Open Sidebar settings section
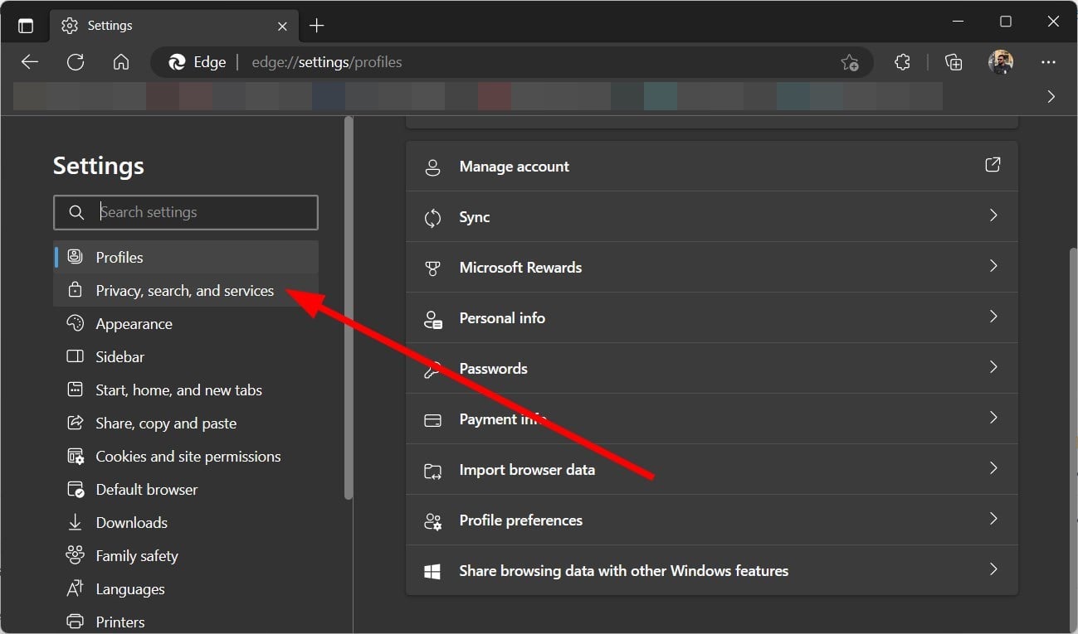 tap(186, 356)
